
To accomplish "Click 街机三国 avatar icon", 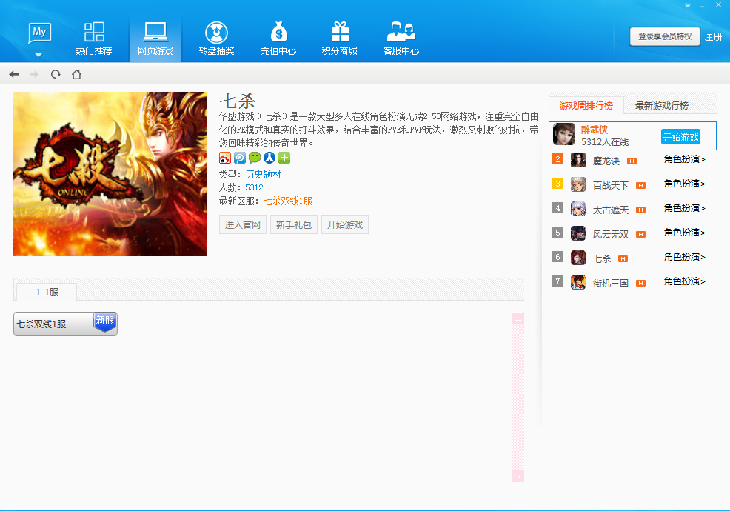I will [578, 282].
